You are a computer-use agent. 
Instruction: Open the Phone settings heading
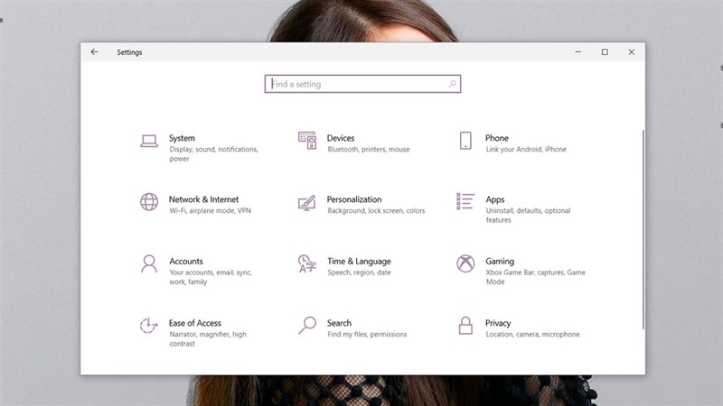496,138
